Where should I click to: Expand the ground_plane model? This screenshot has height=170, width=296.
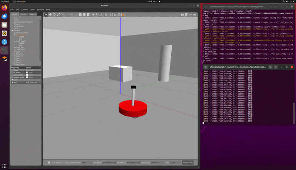point(15,33)
